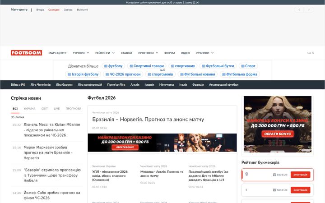The image size is (325, 203).
Task: Switch news feed to LIVE tab
Action: point(56,109)
